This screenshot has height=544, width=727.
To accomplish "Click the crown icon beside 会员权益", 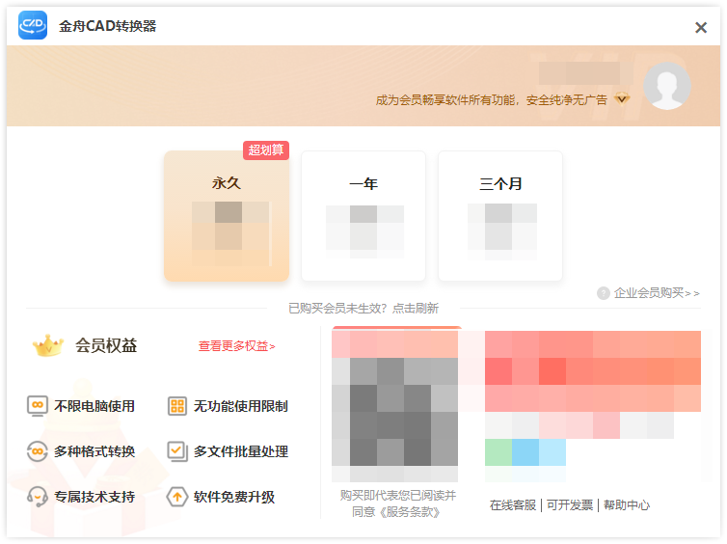I will click(x=48, y=345).
